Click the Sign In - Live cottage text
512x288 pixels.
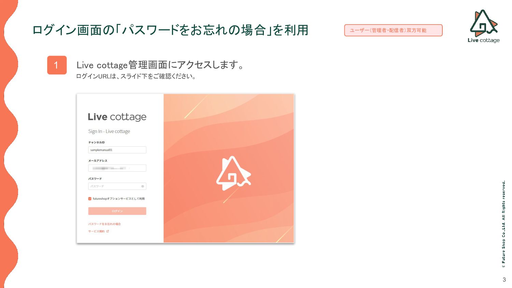(109, 131)
